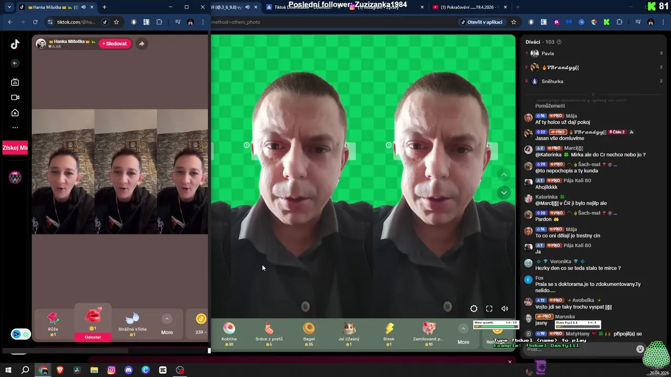Open a new tab in the left window

point(104,7)
